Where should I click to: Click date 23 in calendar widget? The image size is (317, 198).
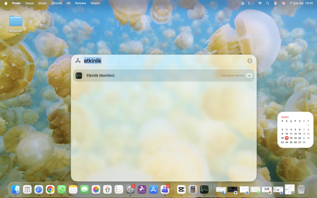[282, 142]
